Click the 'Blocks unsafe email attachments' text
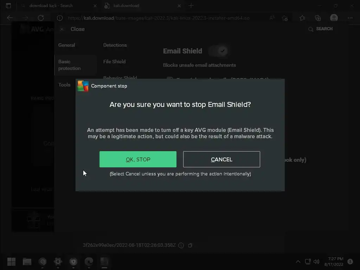The width and height of the screenshot is (360, 270). pos(199,65)
